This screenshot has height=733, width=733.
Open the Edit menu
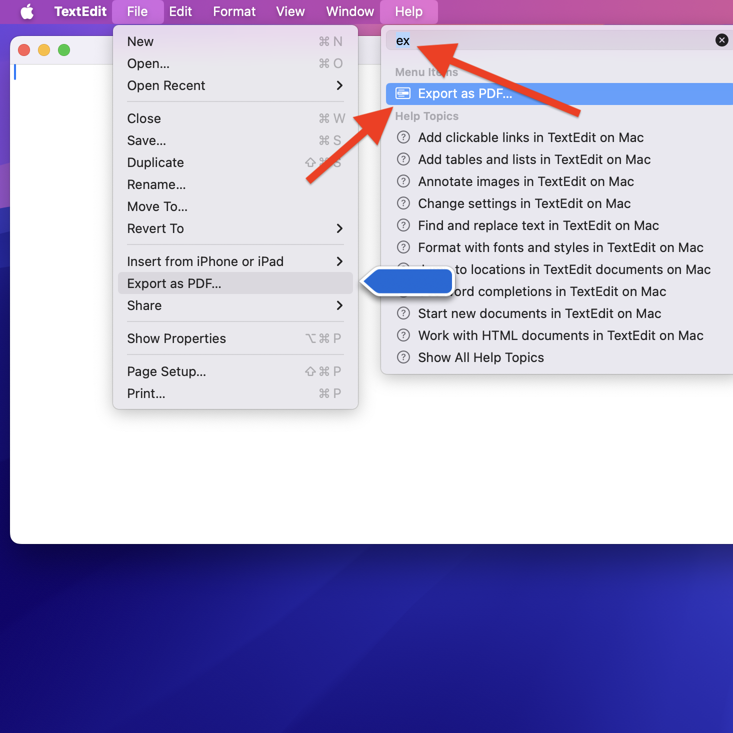click(x=180, y=11)
